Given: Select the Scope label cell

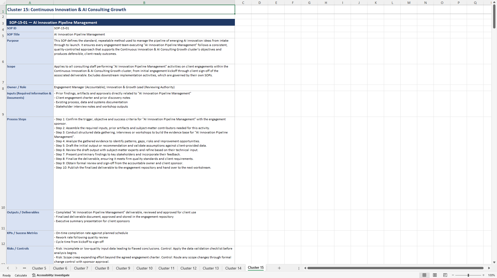Looking at the screenshot, I should (x=30, y=74).
